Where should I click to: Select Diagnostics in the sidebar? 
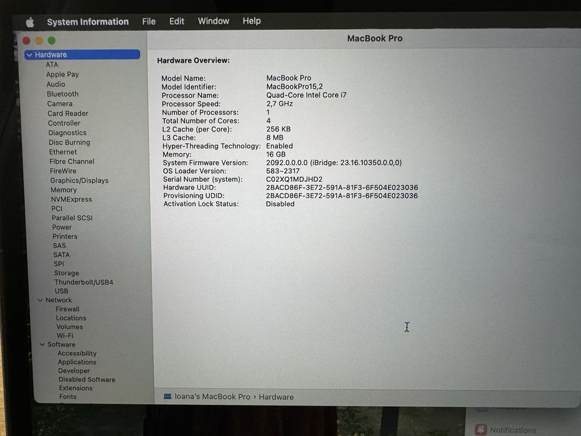click(x=67, y=133)
